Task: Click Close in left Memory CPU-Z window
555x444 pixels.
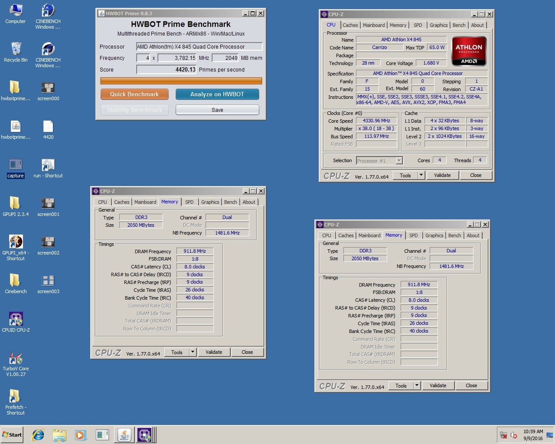Action: coord(247,352)
